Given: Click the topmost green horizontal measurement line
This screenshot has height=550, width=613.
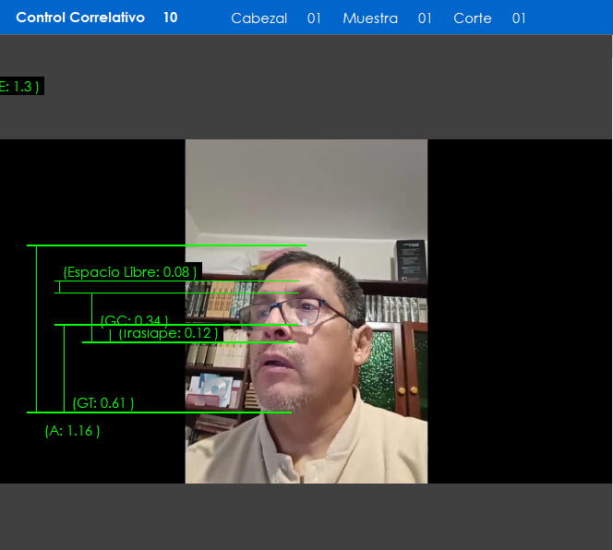Looking at the screenshot, I should pos(166,245).
